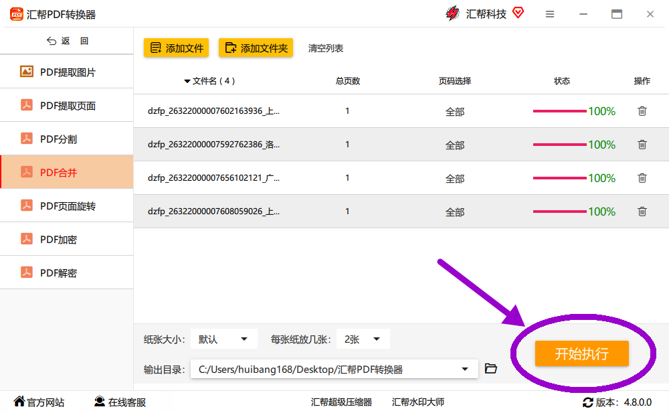Click the PDF解密 sidebar icon

point(27,272)
